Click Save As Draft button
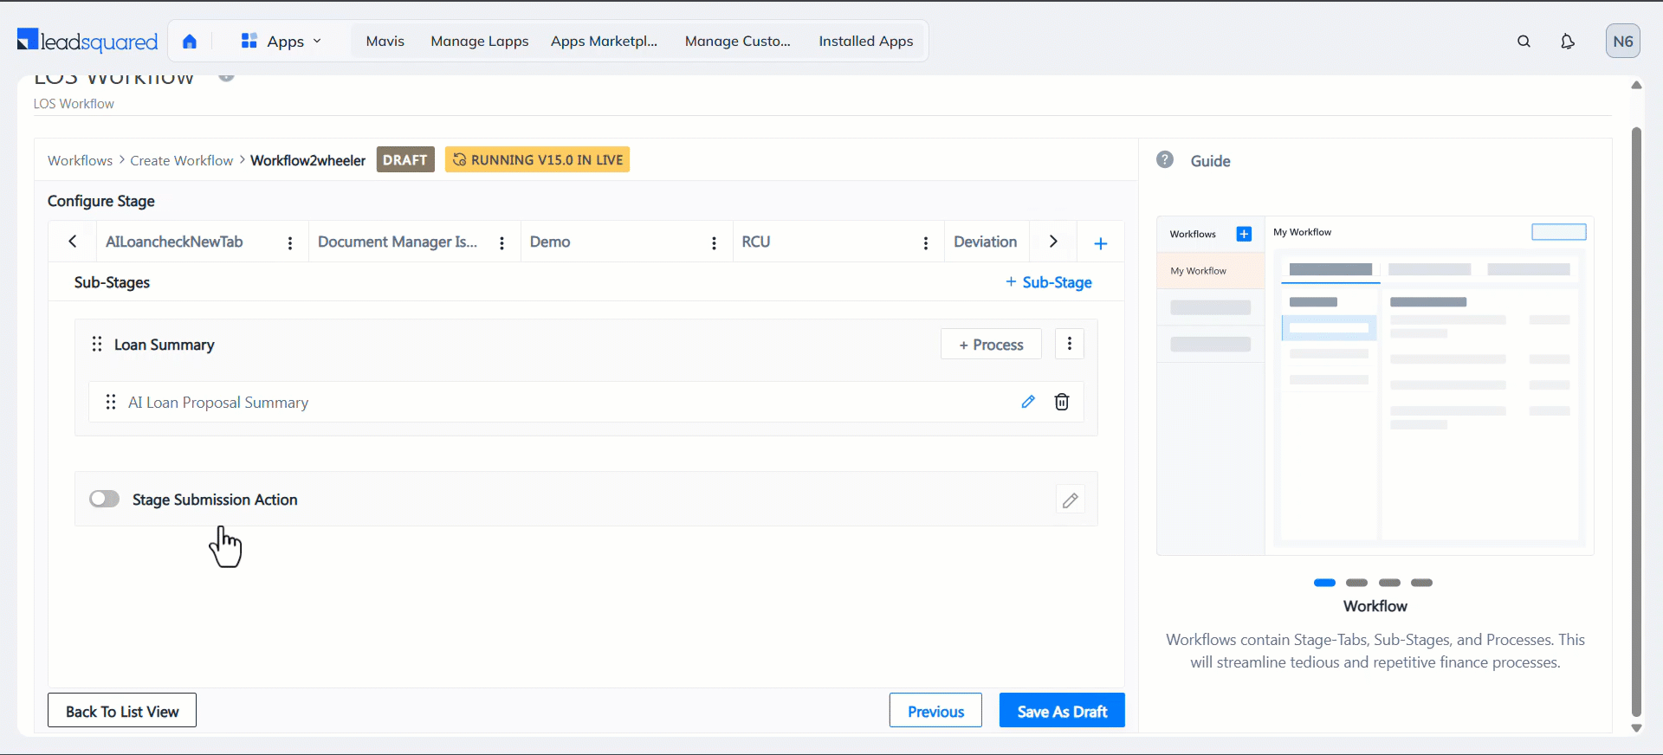Screen dimensions: 1663x755 (x=1062, y=711)
